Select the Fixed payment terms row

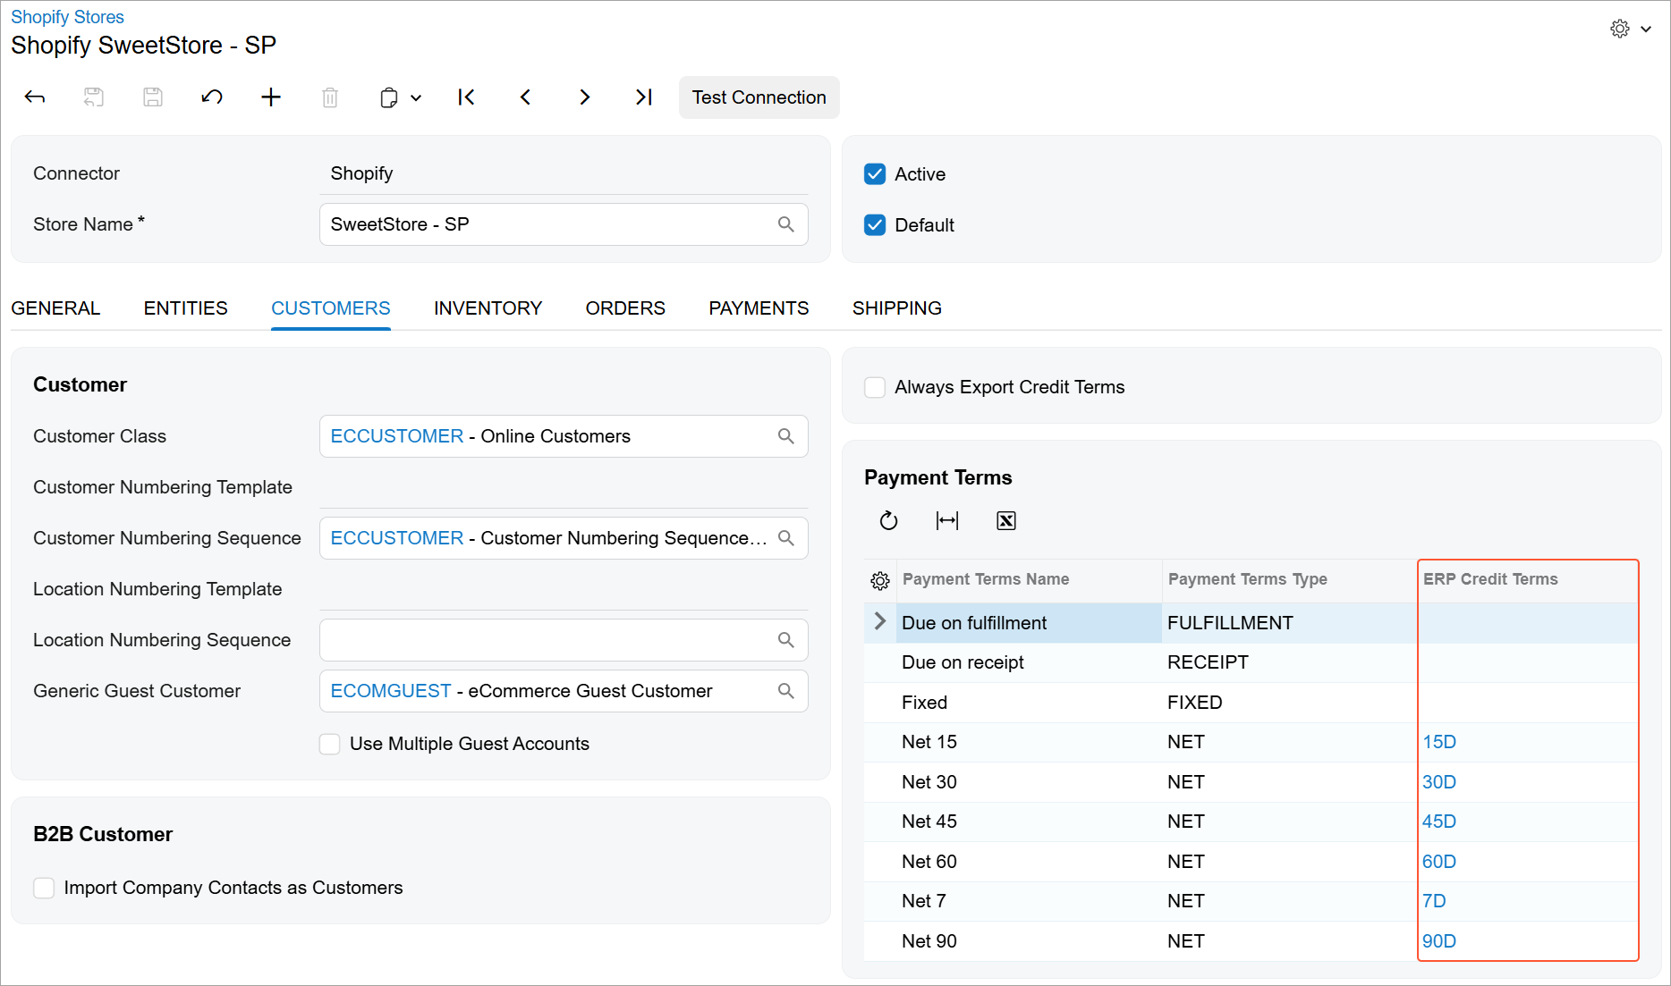point(1251,703)
